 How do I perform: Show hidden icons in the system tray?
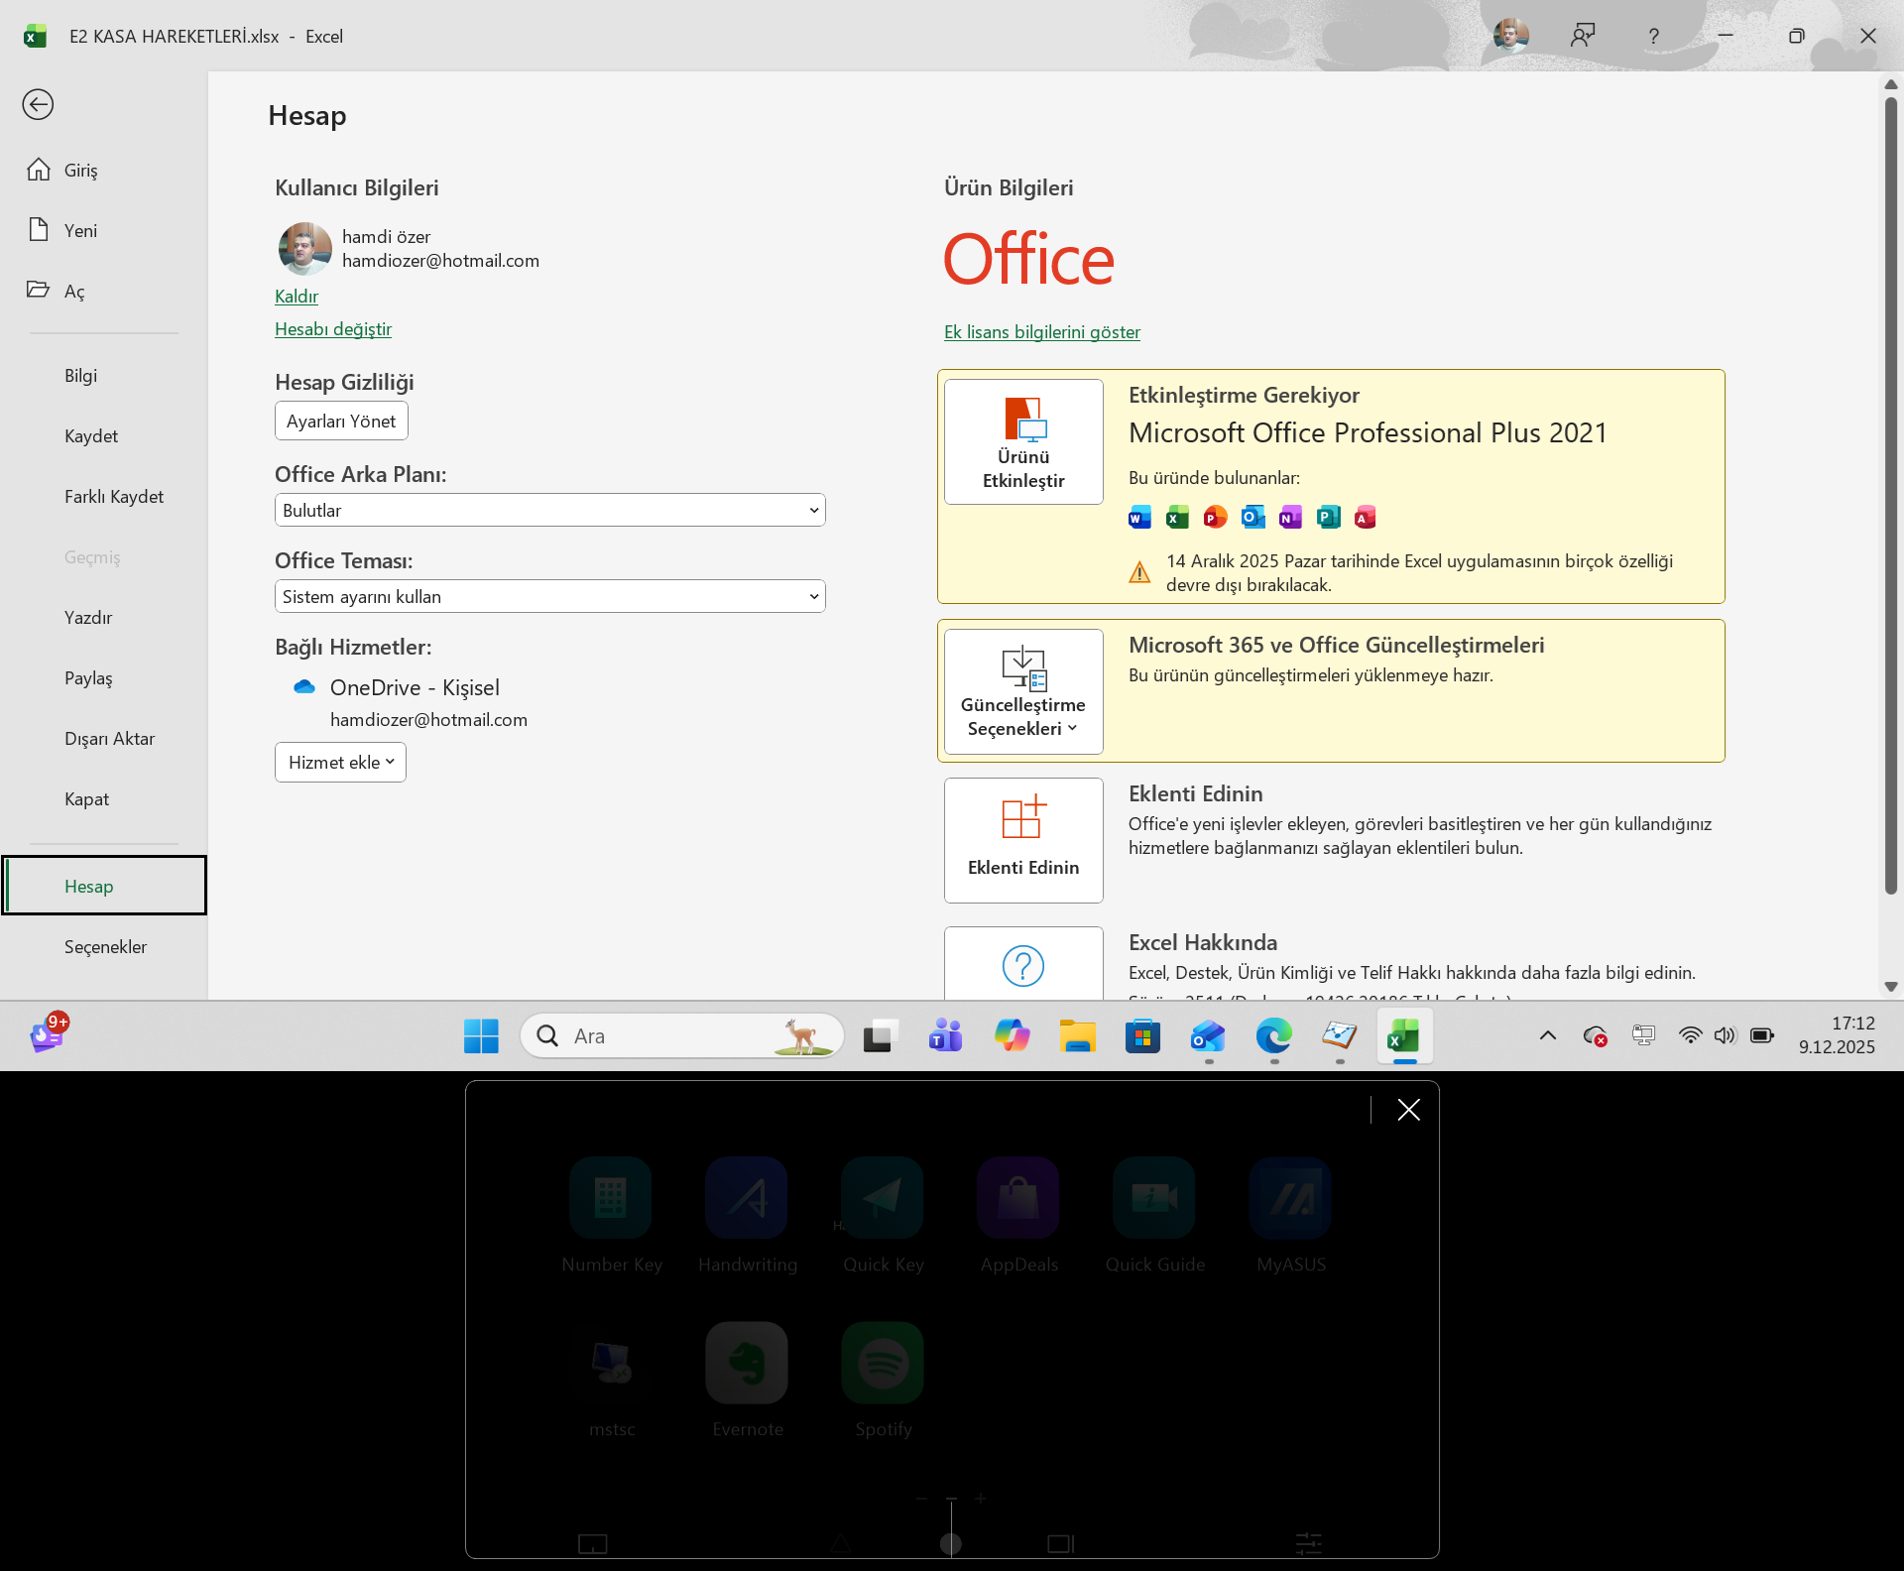click(1547, 1036)
